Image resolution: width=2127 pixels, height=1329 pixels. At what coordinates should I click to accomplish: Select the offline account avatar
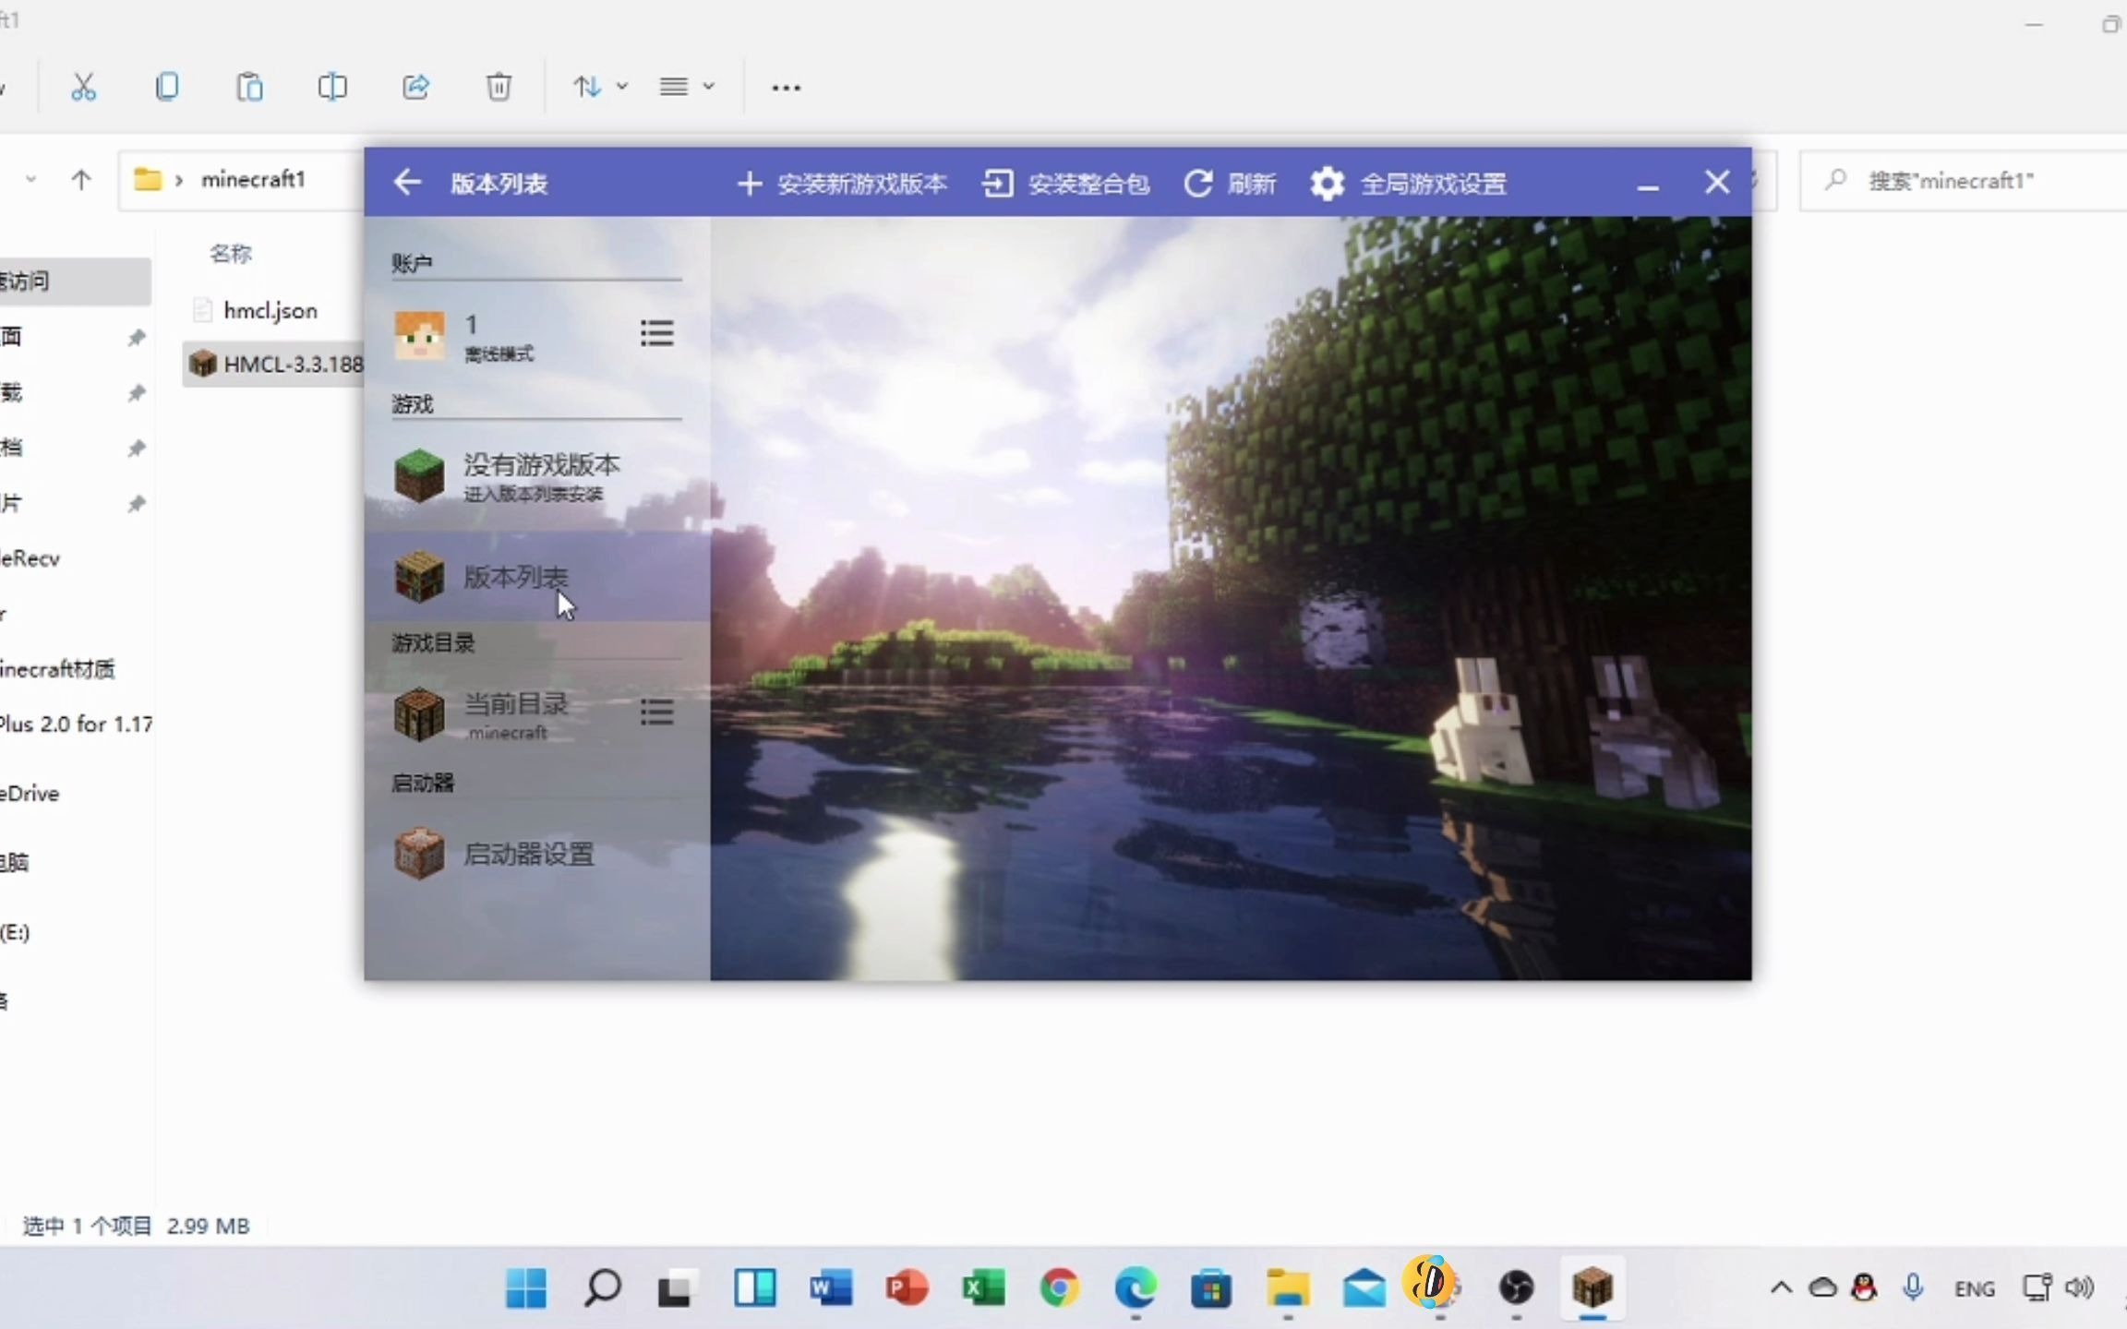[419, 336]
